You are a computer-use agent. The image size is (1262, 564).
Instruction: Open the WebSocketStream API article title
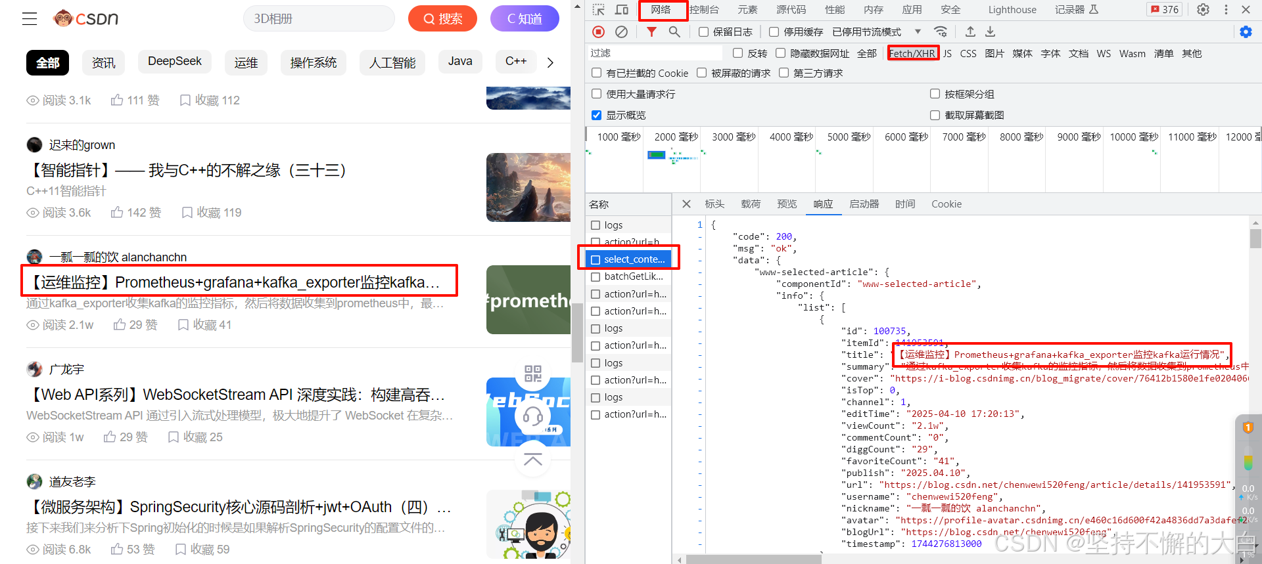tap(237, 395)
